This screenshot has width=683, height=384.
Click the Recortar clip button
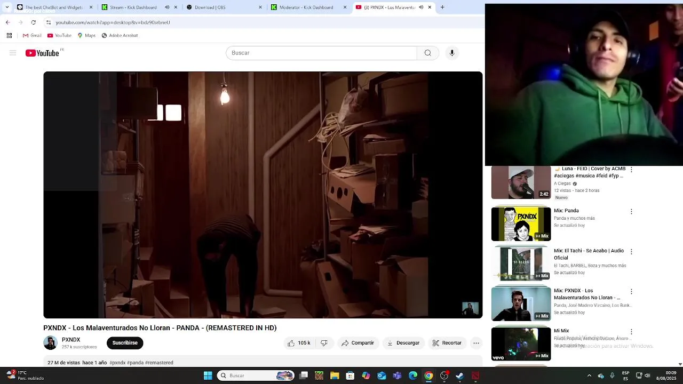(447, 343)
